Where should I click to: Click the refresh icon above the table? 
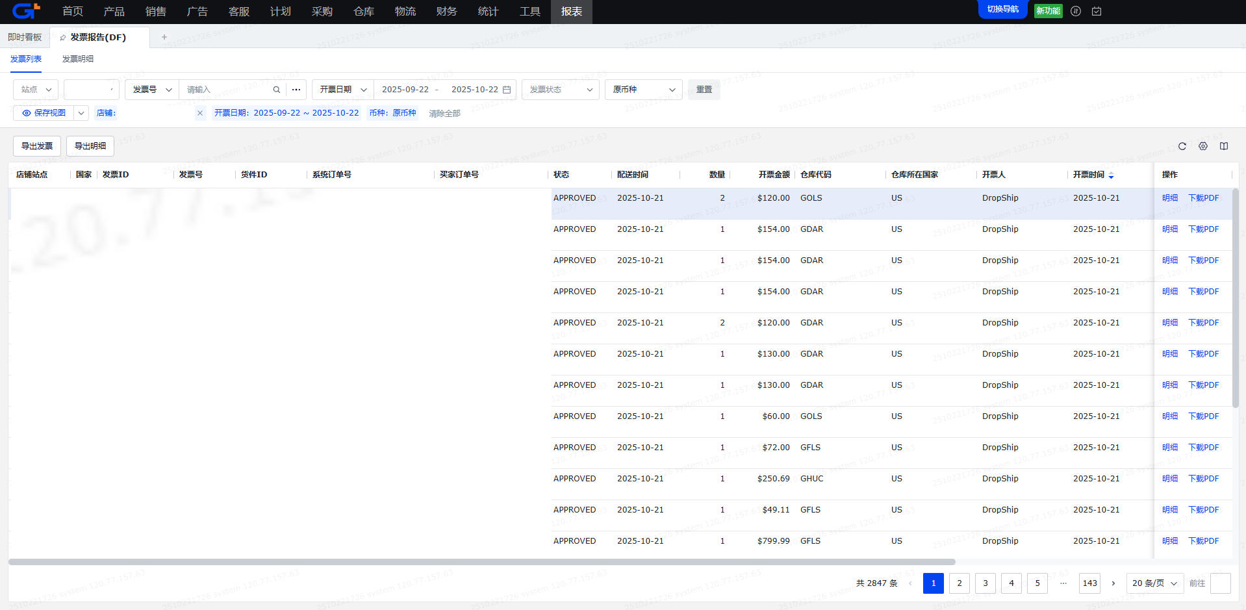(x=1182, y=146)
